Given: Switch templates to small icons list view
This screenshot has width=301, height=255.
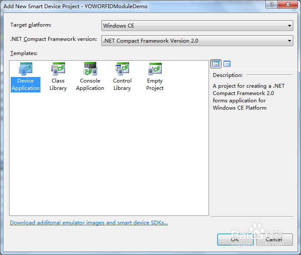Looking at the screenshot, I should click(227, 64).
